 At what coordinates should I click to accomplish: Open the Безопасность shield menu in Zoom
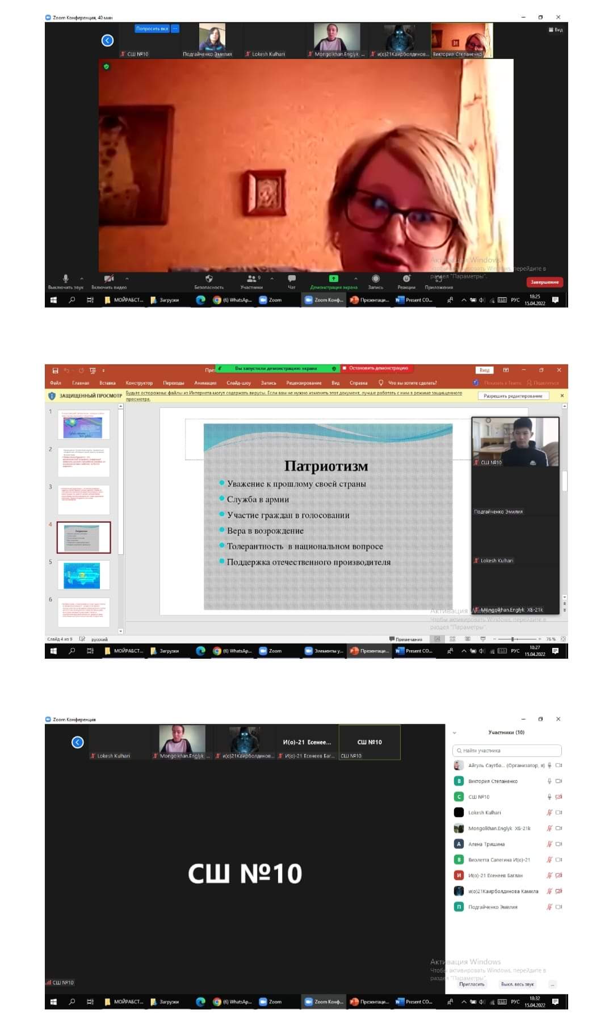click(x=209, y=278)
